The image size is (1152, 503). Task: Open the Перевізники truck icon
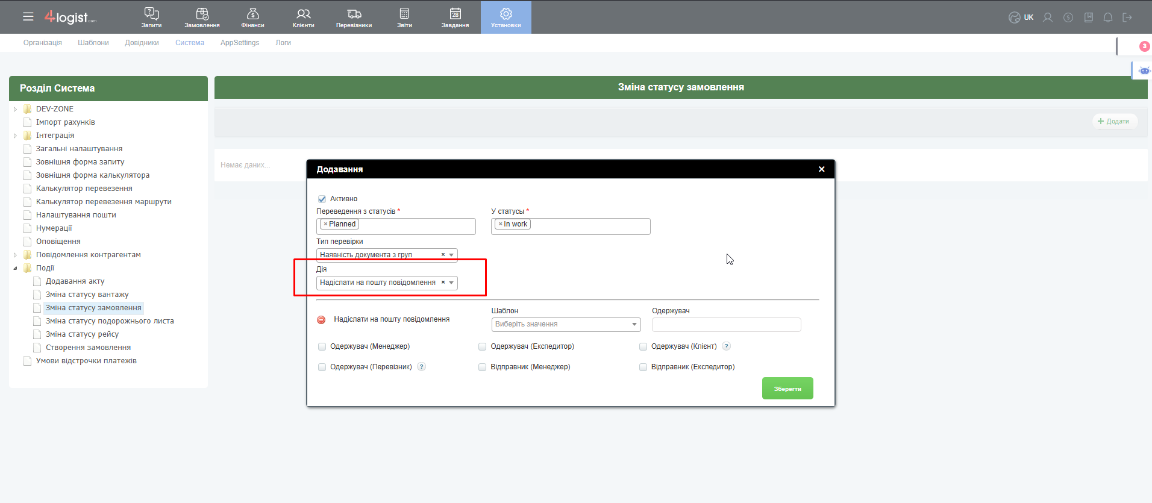(354, 17)
